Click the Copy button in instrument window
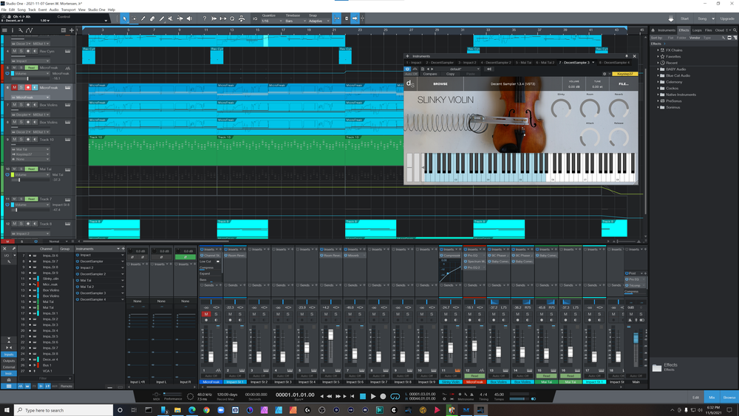739x416 pixels. click(451, 74)
